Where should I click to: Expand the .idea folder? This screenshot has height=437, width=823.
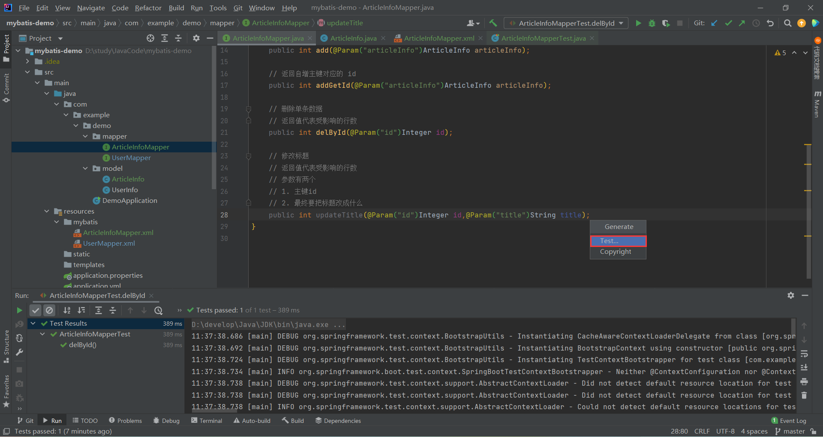28,61
